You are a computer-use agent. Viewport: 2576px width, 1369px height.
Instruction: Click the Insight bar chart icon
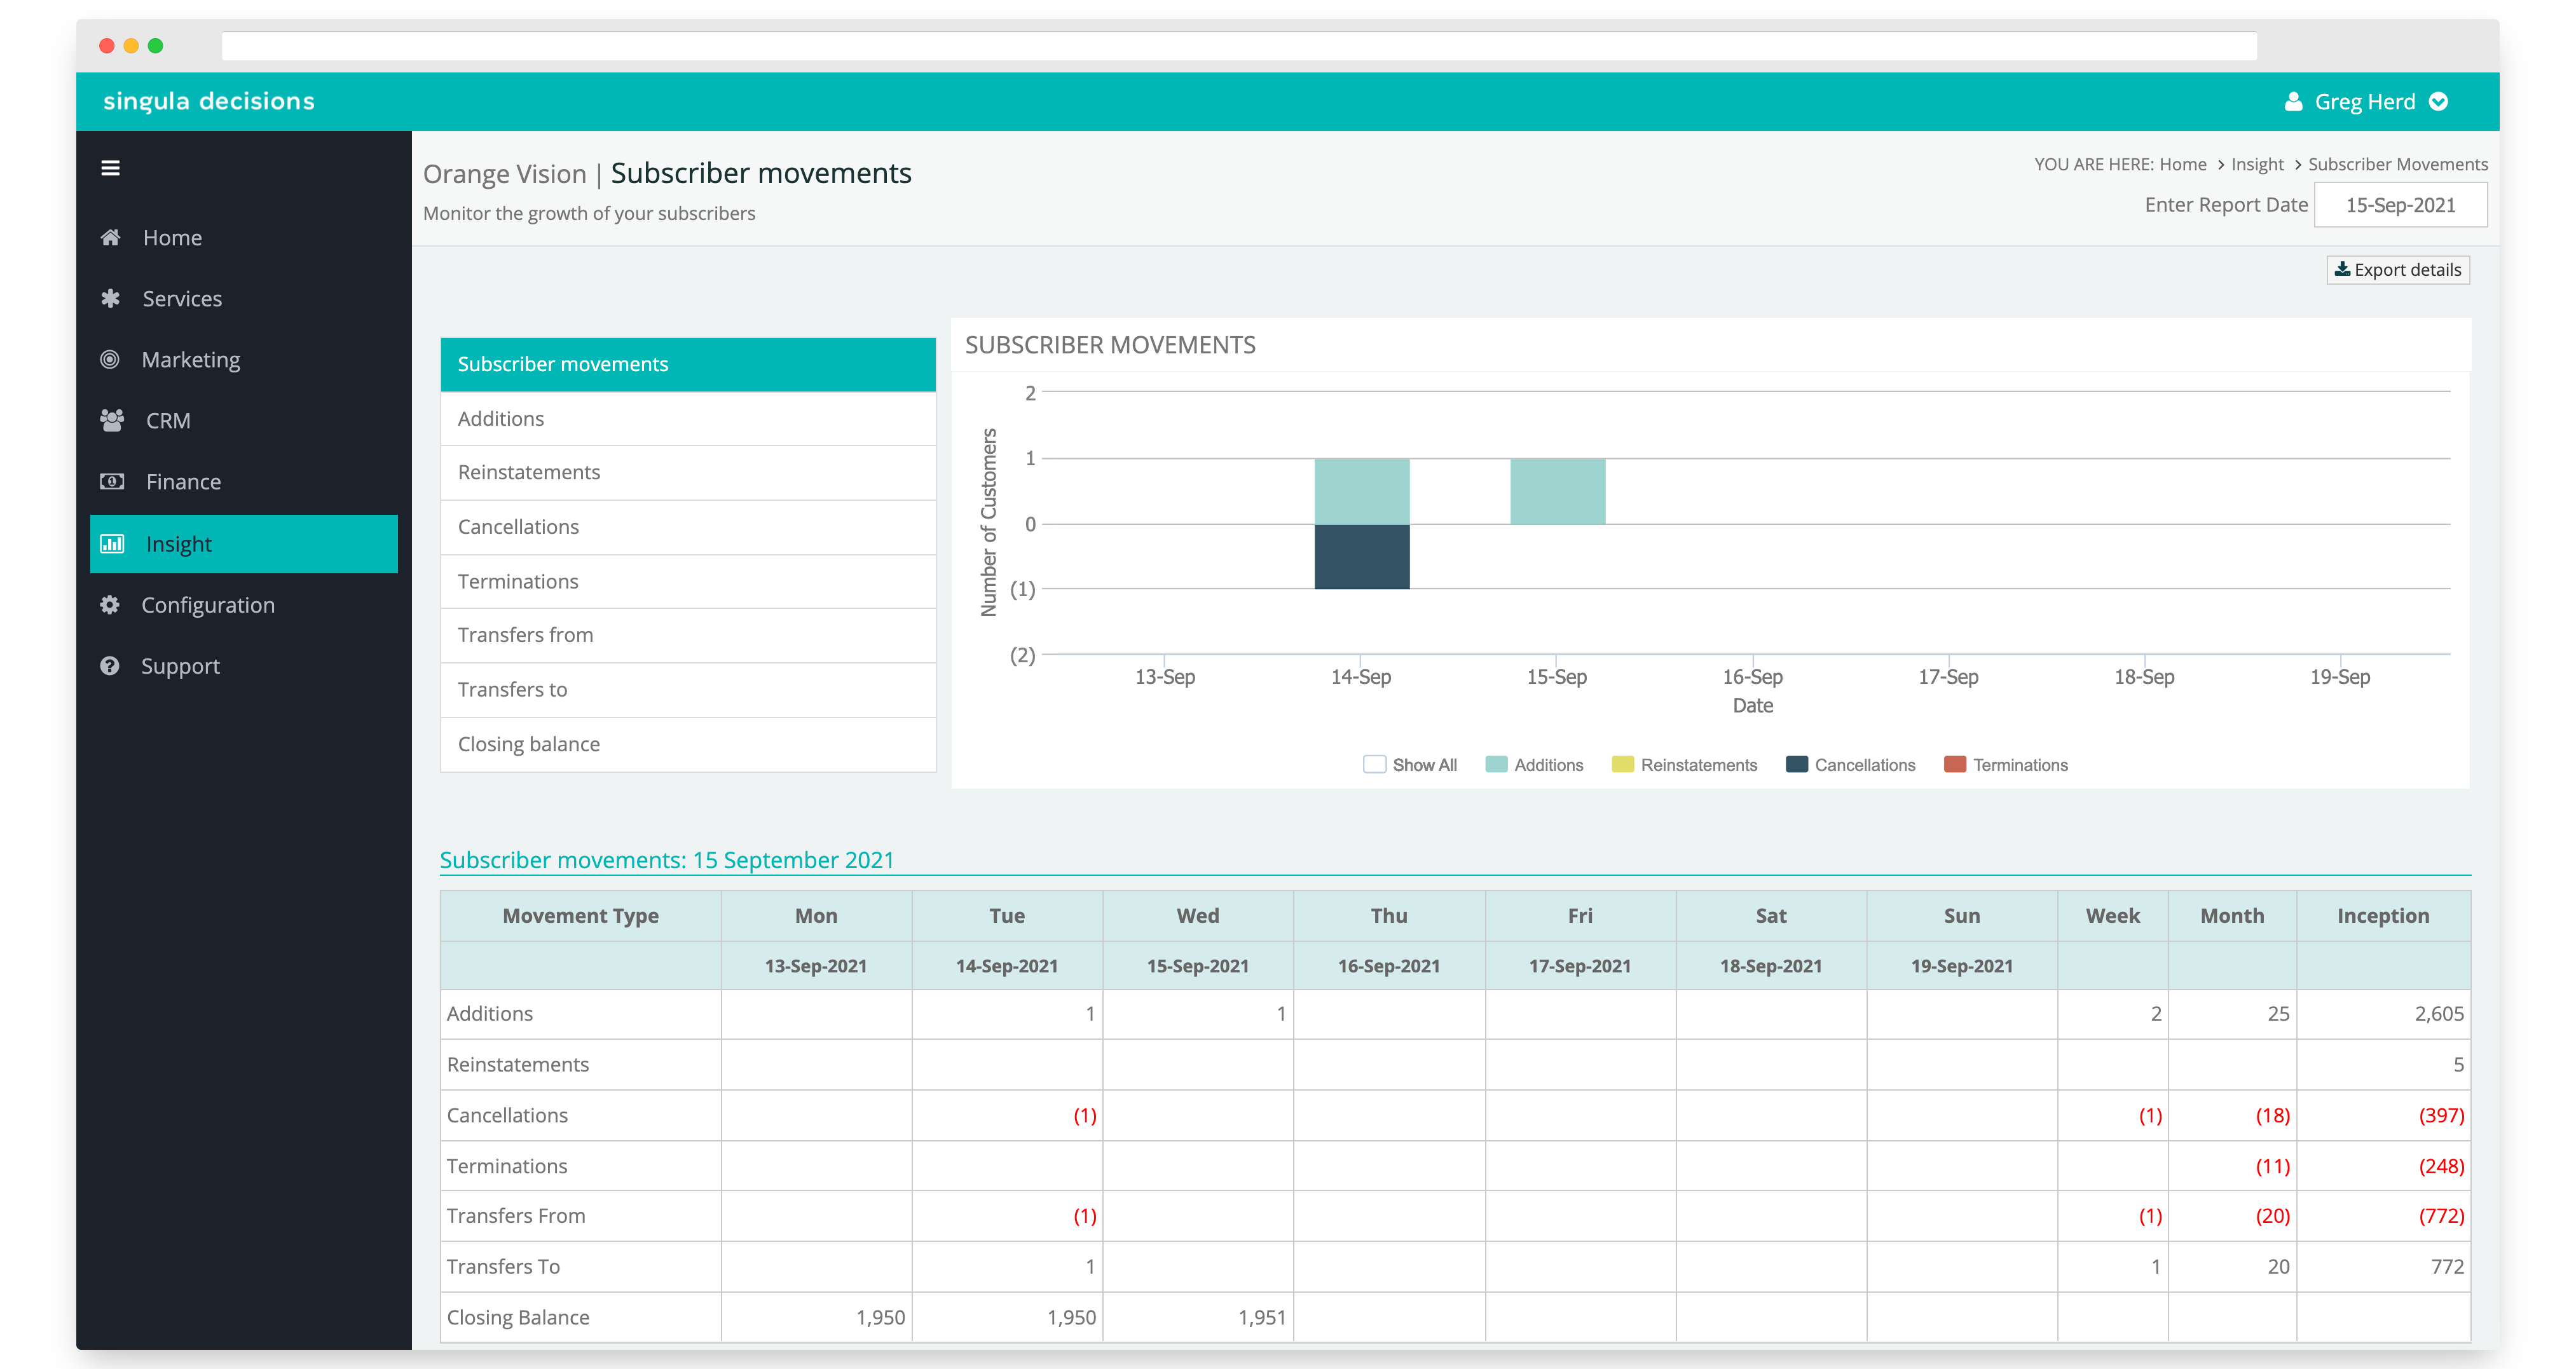click(x=112, y=544)
